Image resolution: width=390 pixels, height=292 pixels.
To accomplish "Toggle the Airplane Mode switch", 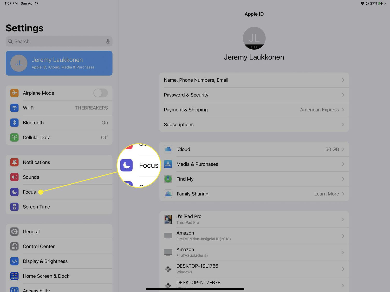I will [x=100, y=93].
